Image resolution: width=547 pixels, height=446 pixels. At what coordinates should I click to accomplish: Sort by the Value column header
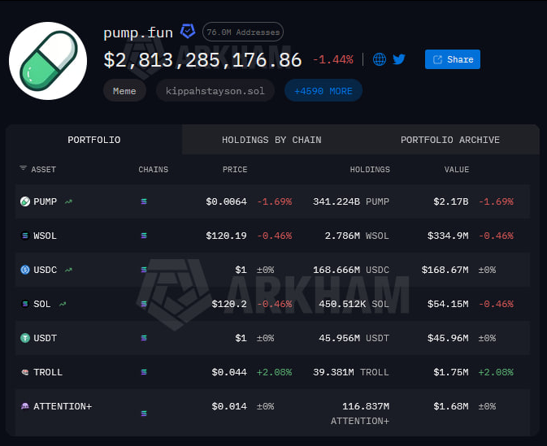click(456, 170)
